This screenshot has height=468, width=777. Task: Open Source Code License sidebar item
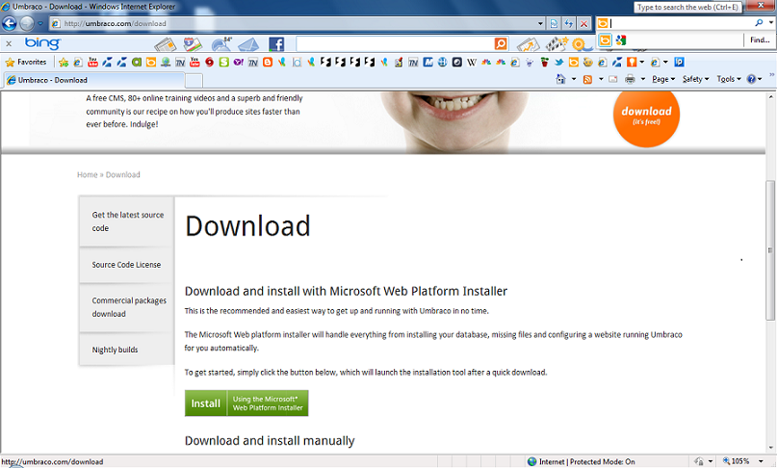tap(127, 265)
